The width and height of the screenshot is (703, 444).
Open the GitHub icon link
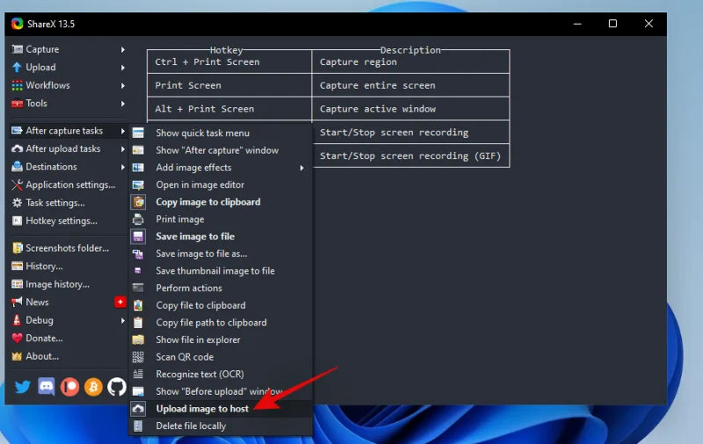(x=117, y=387)
